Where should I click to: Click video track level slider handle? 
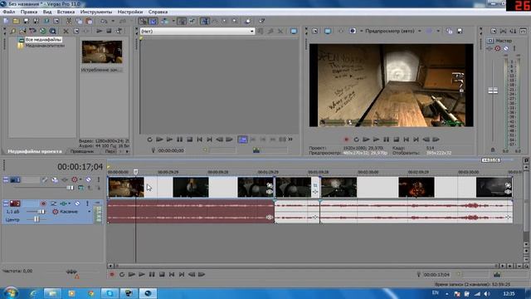coord(70,188)
